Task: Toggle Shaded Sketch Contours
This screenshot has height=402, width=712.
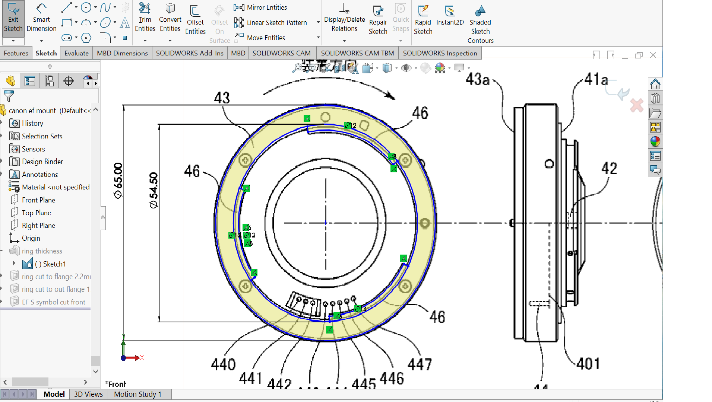Action: click(x=480, y=25)
